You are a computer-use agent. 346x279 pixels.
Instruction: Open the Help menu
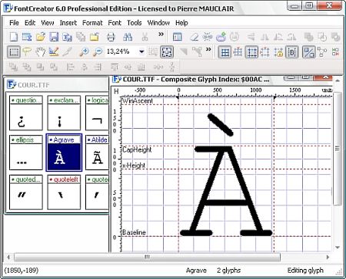[x=181, y=23]
